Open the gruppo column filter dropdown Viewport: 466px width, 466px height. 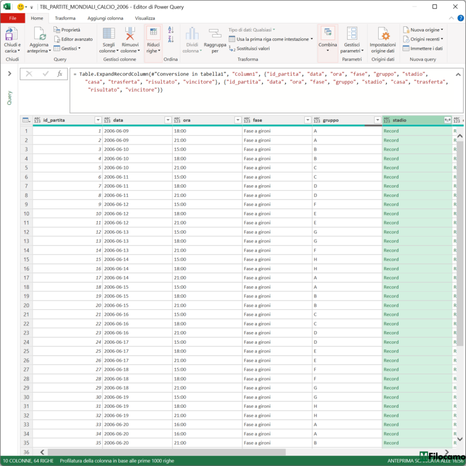coord(377,120)
